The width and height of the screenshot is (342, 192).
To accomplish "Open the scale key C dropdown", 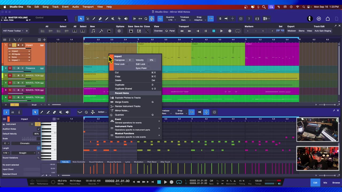I will point(7,143).
